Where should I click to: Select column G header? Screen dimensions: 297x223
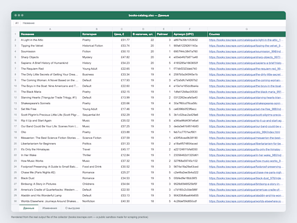pyautogui.click(x=247, y=29)
